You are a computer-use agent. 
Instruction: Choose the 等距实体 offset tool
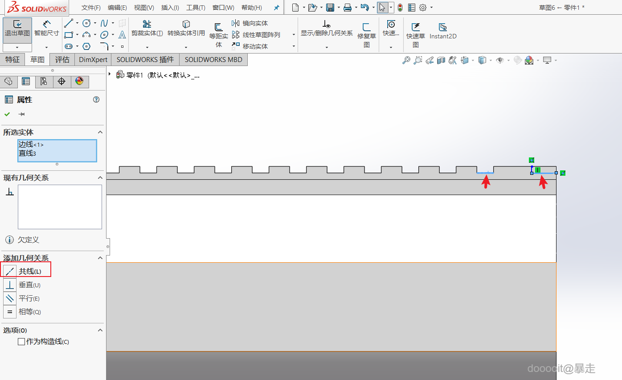coord(219,35)
